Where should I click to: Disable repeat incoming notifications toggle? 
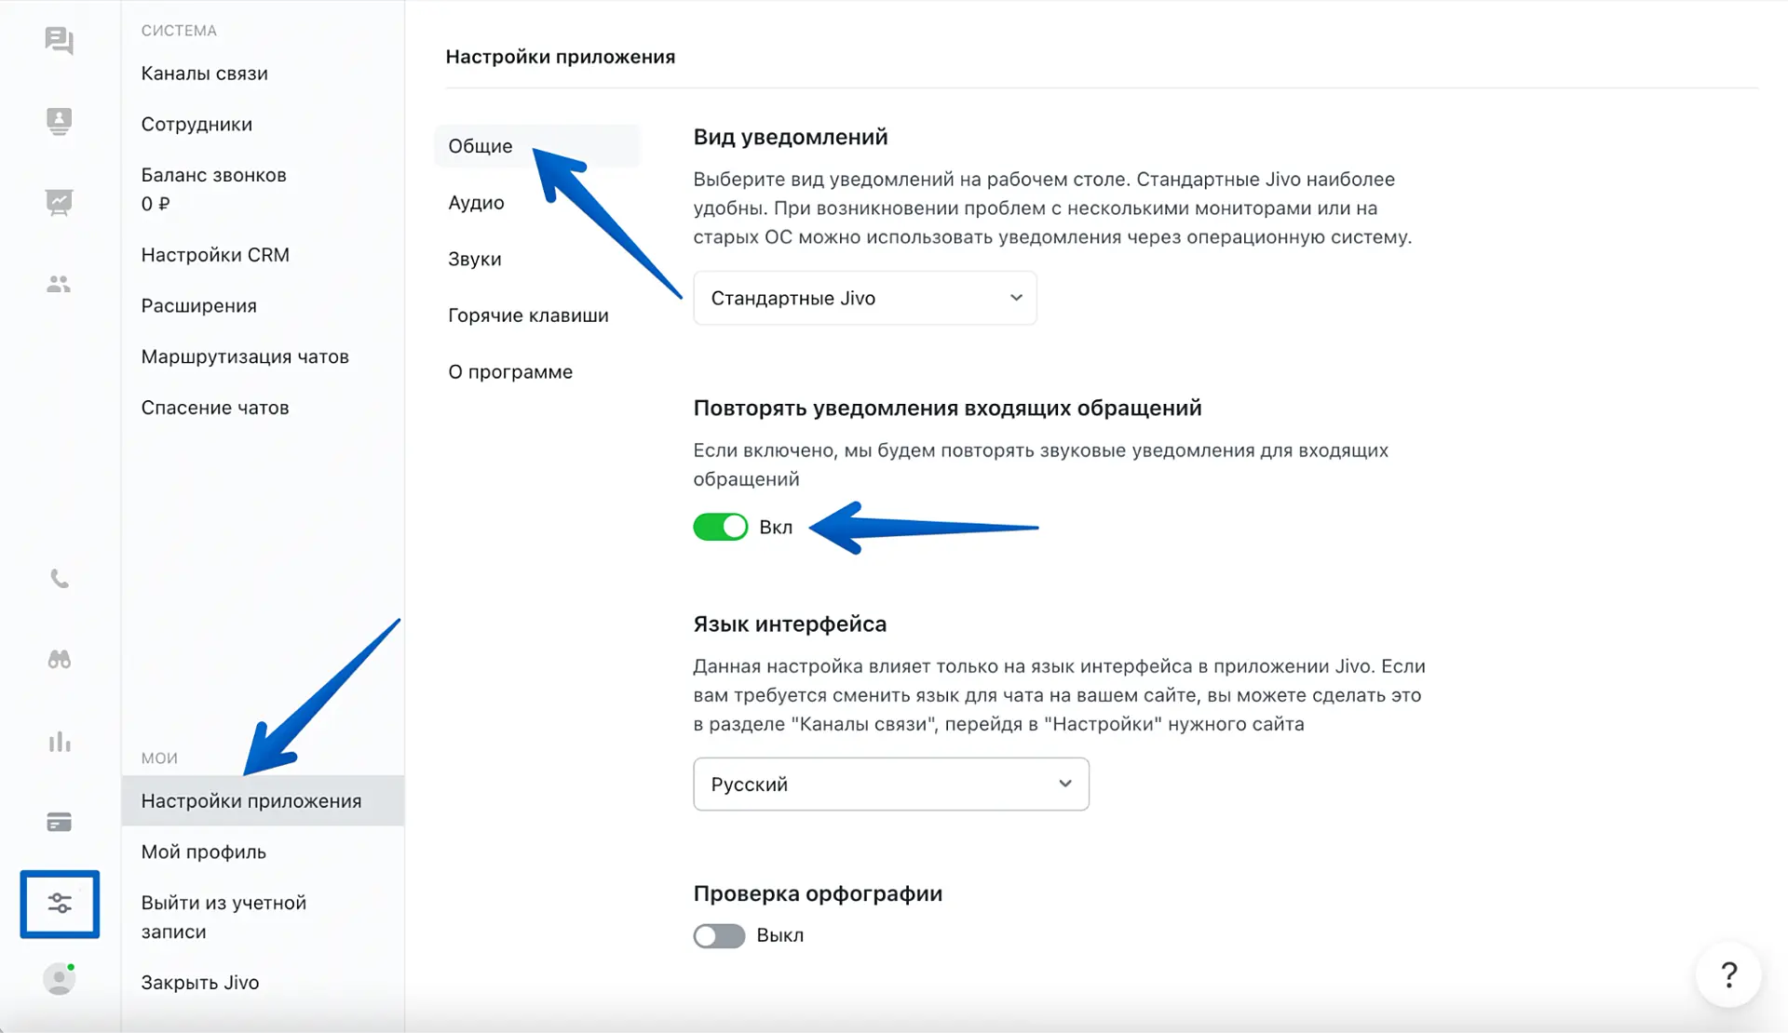(x=720, y=527)
